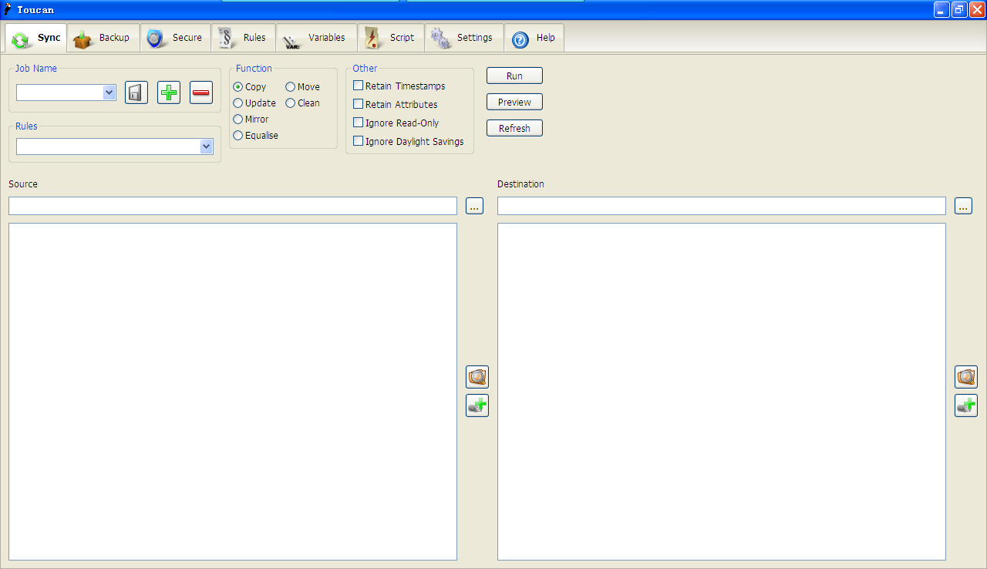The height and width of the screenshot is (569, 987).
Task: Add a new job with green plus icon
Action: [x=169, y=93]
